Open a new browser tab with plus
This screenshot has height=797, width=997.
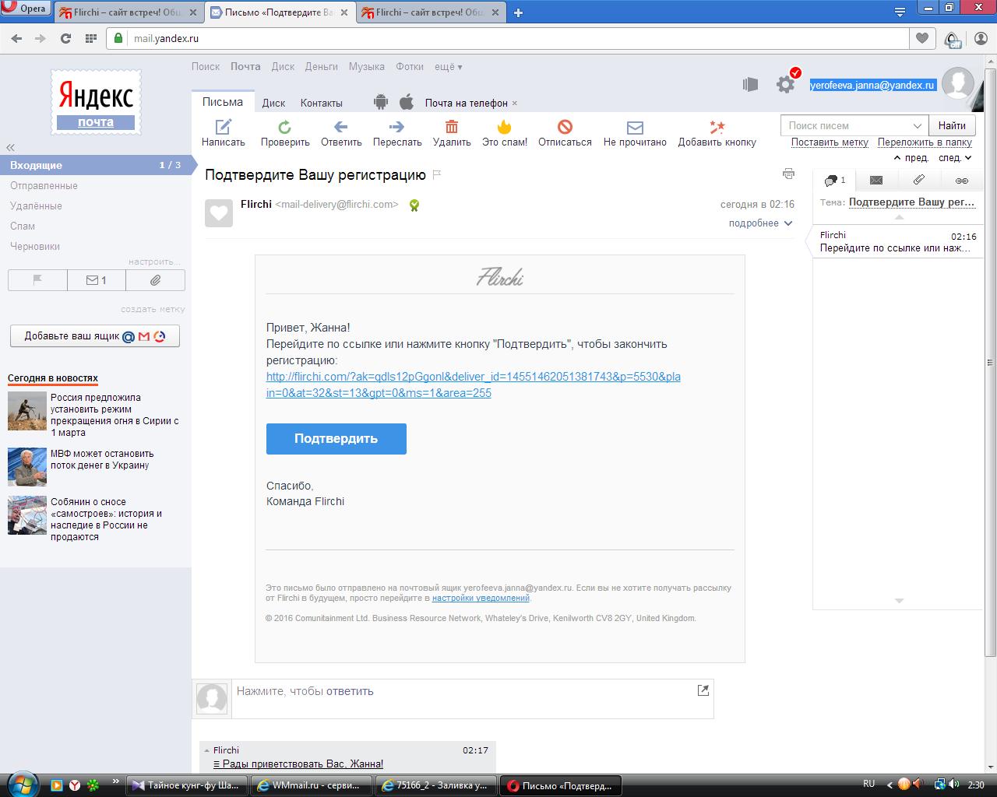[x=518, y=12]
